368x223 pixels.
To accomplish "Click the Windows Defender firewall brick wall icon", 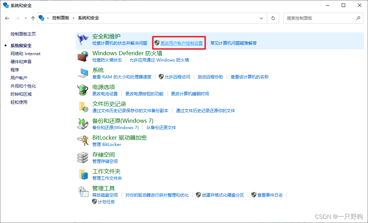I will (x=83, y=56).
